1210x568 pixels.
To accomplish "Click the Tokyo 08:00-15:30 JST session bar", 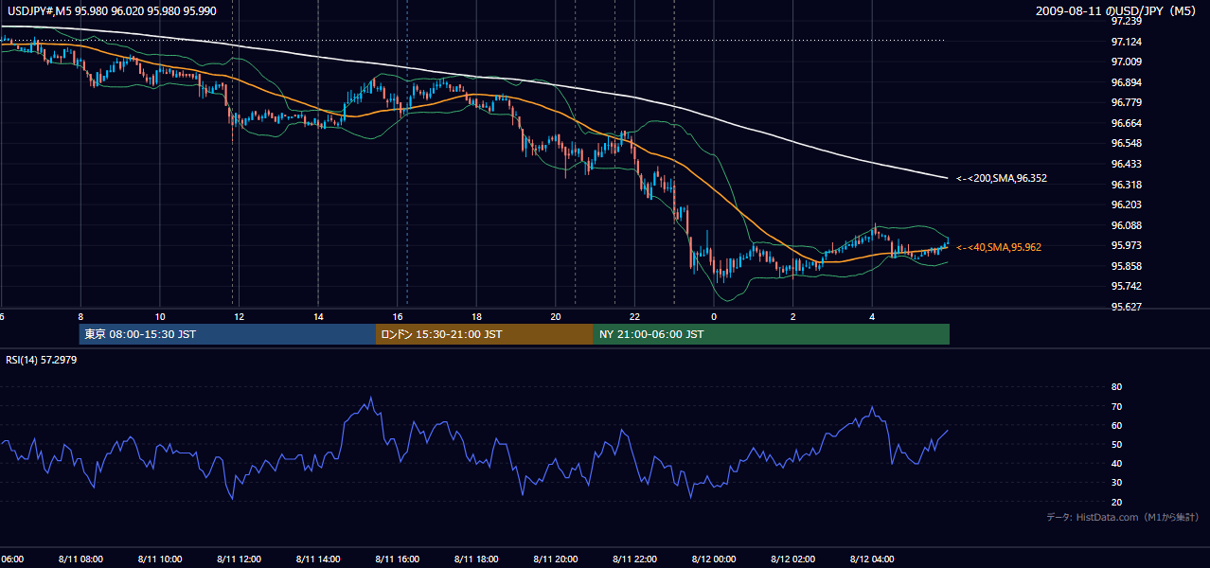I will coord(227,334).
